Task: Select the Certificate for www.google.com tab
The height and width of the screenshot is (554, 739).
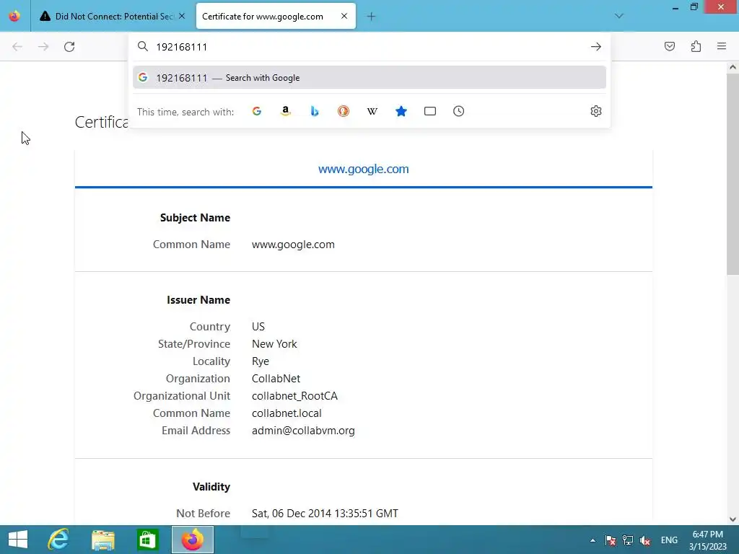Action: (276, 16)
